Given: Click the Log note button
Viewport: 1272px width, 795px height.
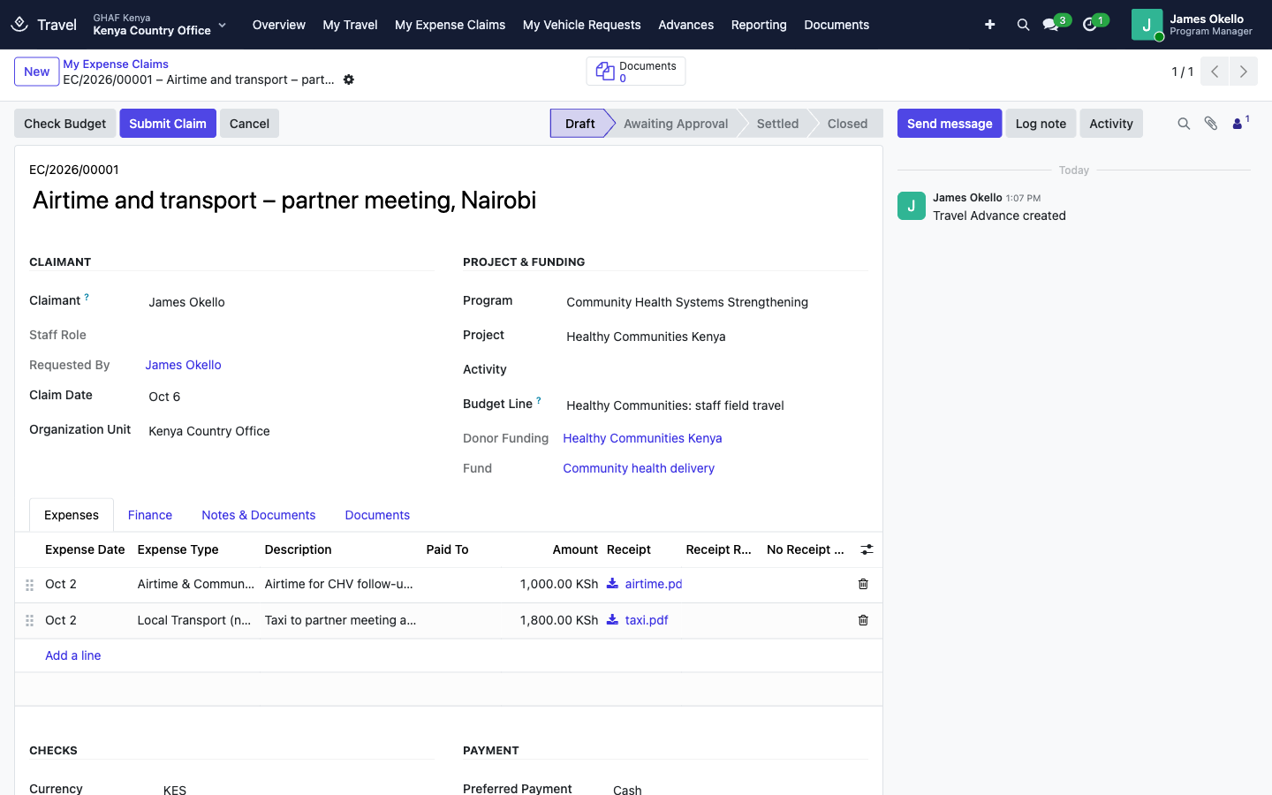Looking at the screenshot, I should (x=1041, y=124).
